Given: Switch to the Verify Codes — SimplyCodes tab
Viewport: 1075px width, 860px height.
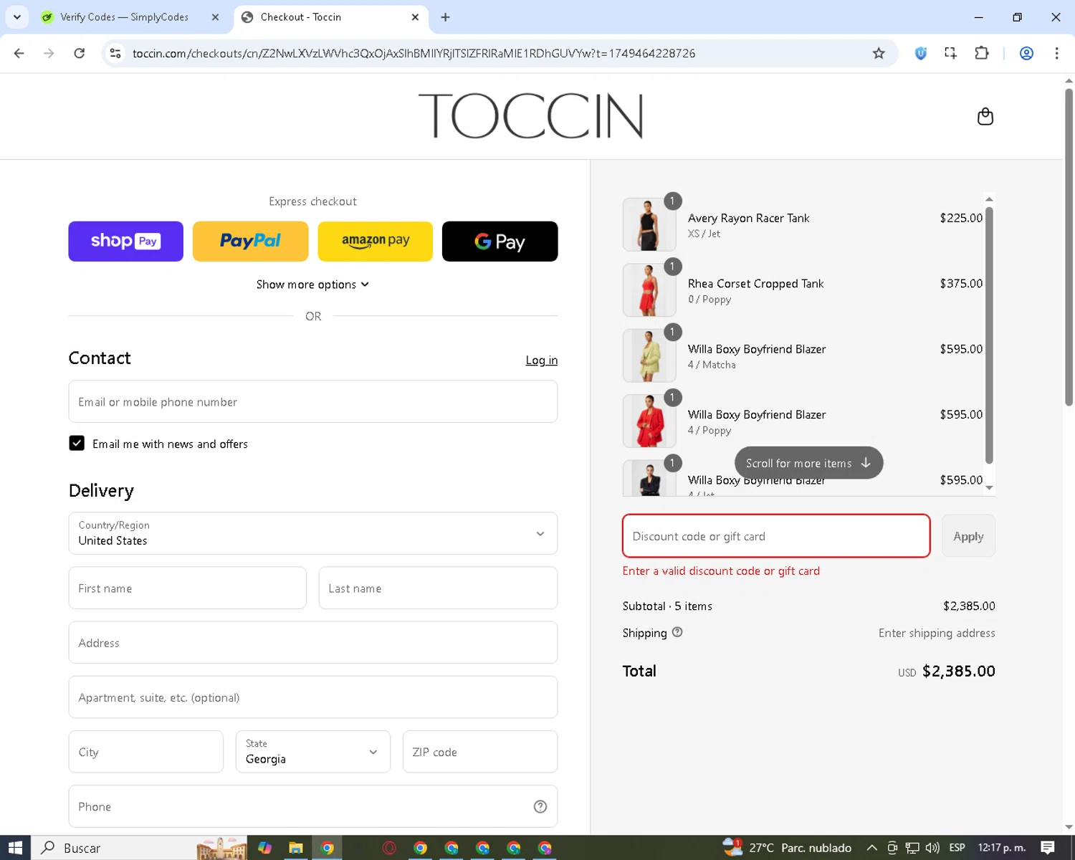Looking at the screenshot, I should pyautogui.click(x=123, y=17).
